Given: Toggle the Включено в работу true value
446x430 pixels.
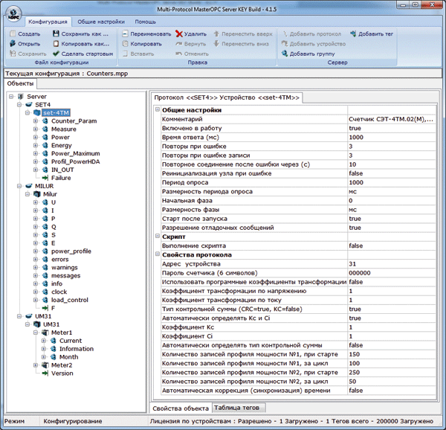Looking at the screenshot, I should (x=392, y=128).
